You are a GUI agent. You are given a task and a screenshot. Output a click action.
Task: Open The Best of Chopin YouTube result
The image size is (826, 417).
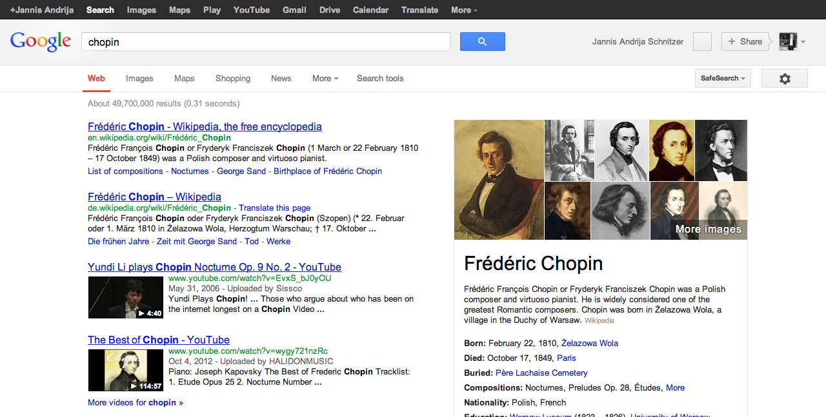159,340
